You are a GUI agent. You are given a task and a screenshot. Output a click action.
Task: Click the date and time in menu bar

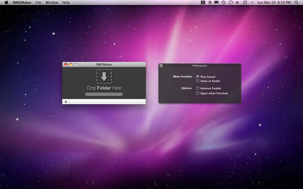(274, 3)
